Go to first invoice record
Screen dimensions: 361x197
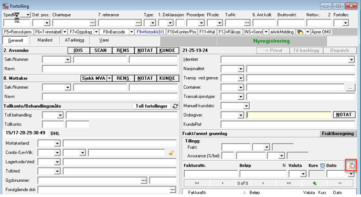(197, 183)
